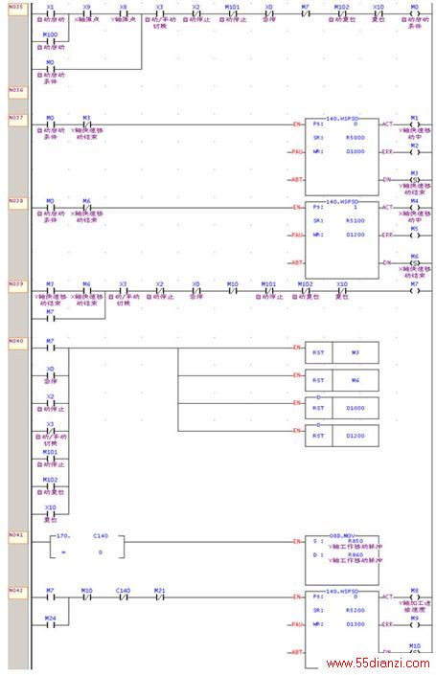Click the R850 source in MOV block
This screenshot has height=675, width=436.
click(356, 541)
